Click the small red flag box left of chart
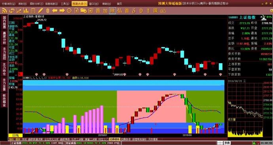273x145 pixels. point(20,74)
